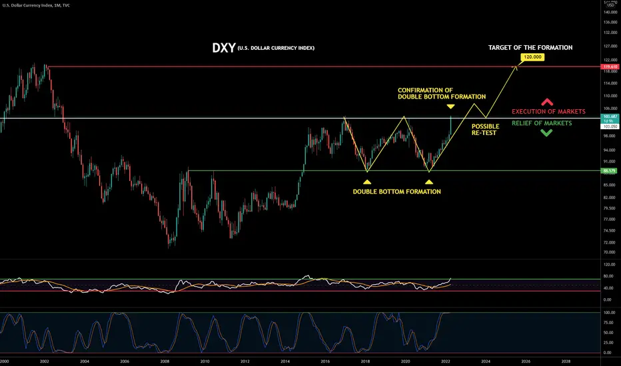This screenshot has width=621, height=366.
Task: Click 114.000 on the price axis
Action: (x=610, y=83)
